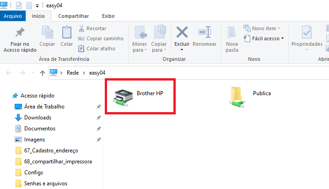
Task: Click the easy04 breadcrumb in address bar
Action: [97, 73]
